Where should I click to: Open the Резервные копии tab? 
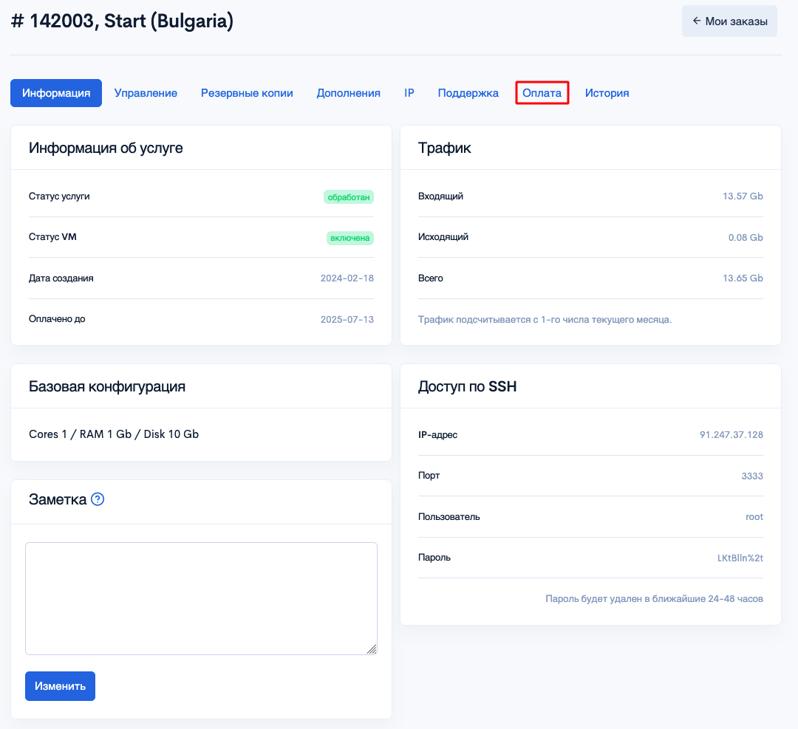click(247, 93)
